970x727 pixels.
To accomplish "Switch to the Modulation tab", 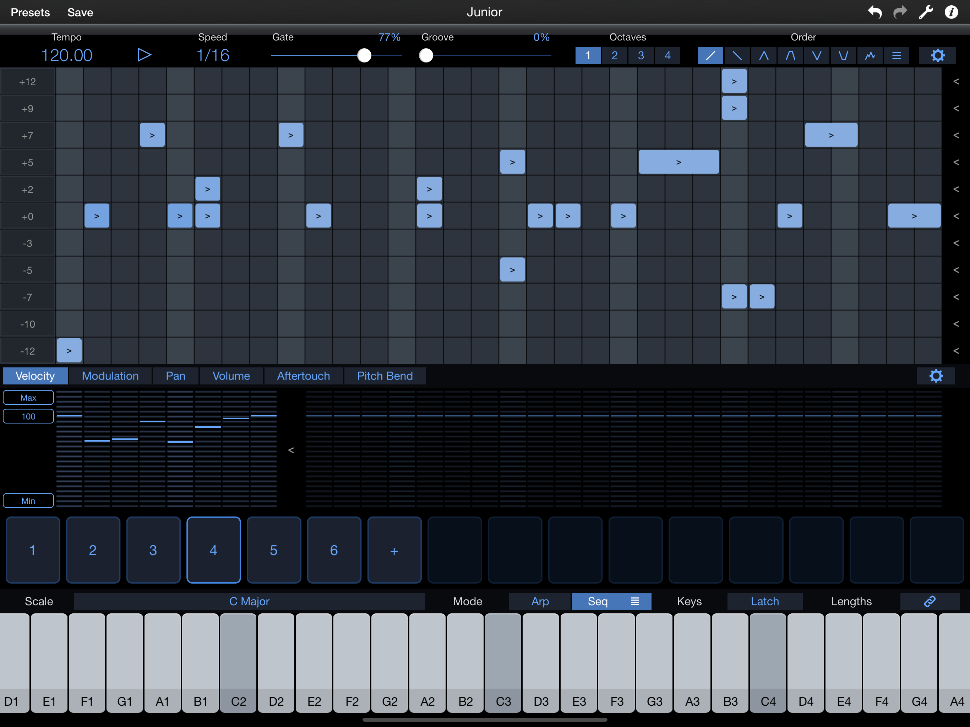I will 110,376.
